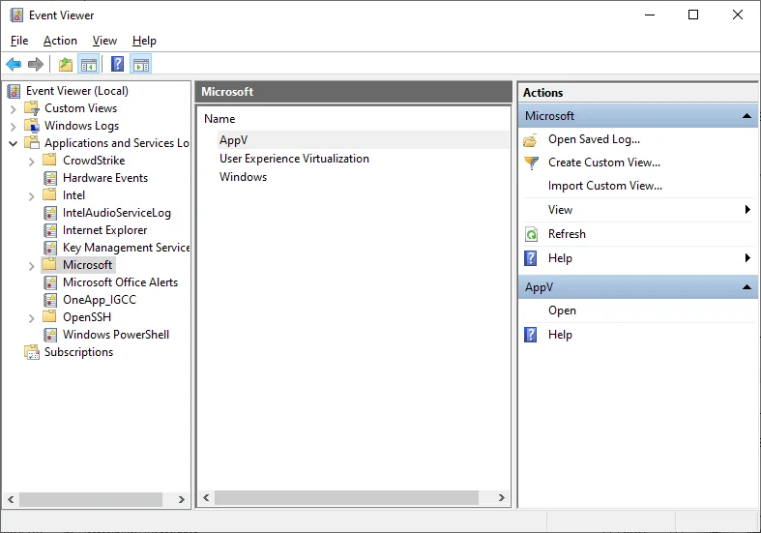Click the blue Help toolbar icon
This screenshot has width=761, height=533.
tap(117, 64)
